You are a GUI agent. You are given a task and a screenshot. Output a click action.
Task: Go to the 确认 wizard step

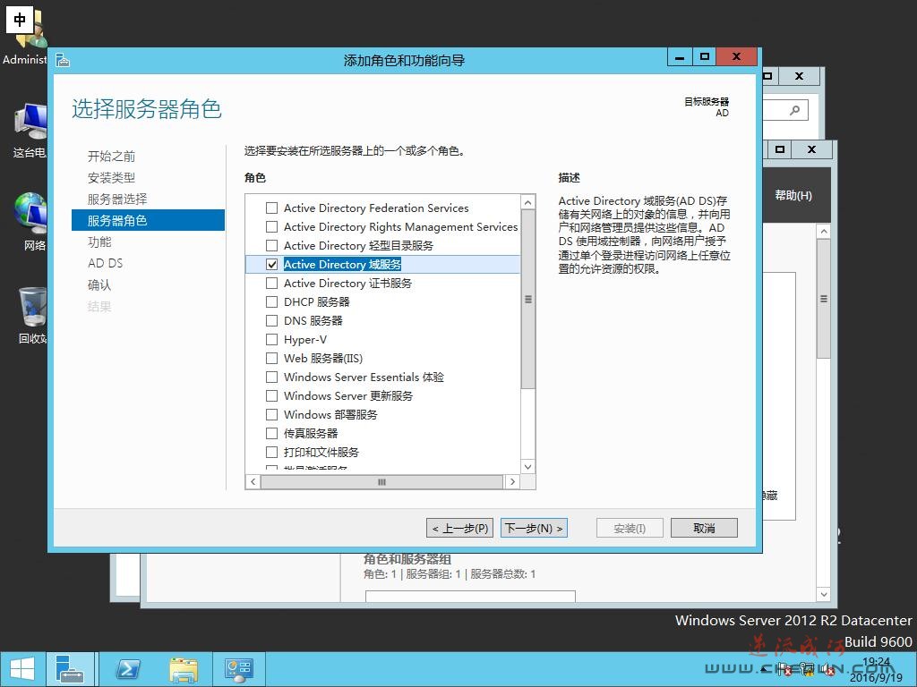99,285
